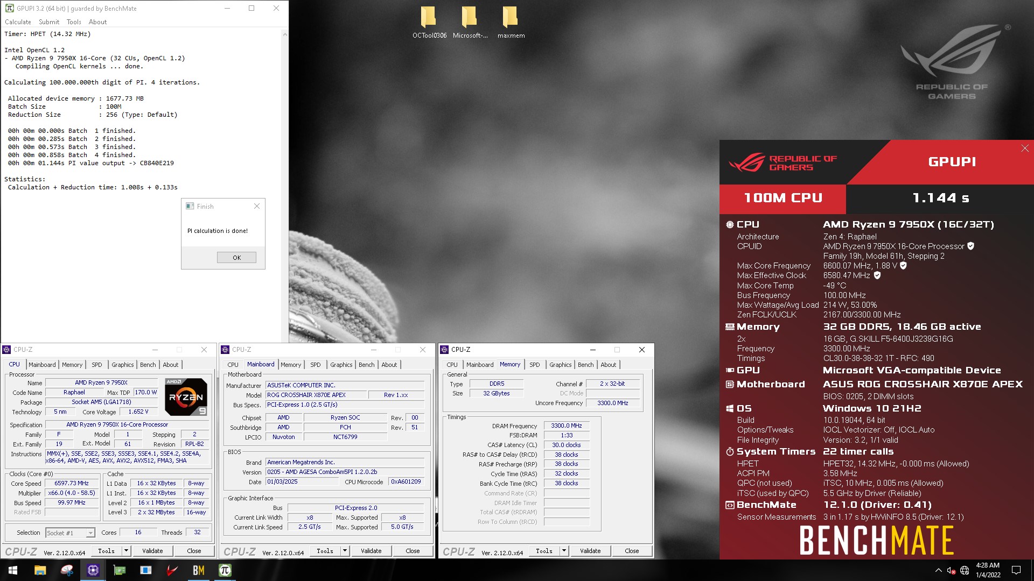
Task: Click the CAS# Latency value 30.0 clocks
Action: tap(567, 445)
